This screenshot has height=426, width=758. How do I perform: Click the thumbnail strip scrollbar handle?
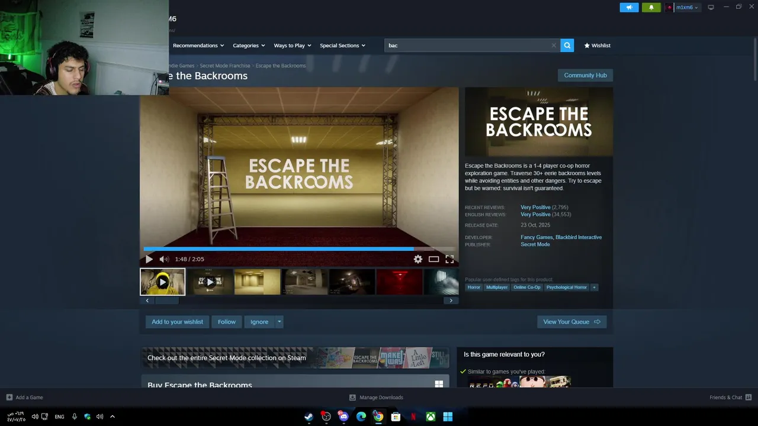point(166,301)
